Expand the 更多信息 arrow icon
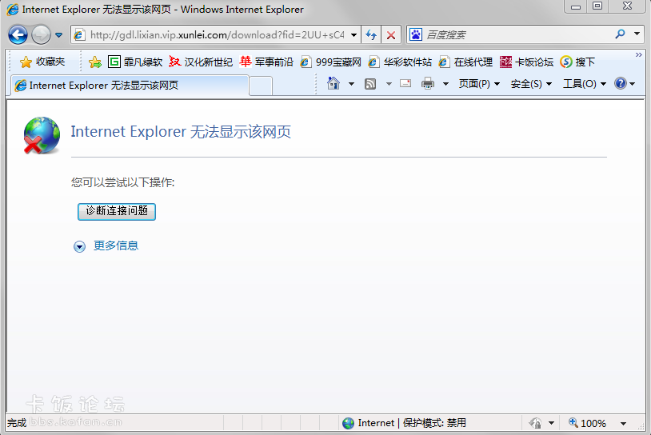 coord(79,246)
